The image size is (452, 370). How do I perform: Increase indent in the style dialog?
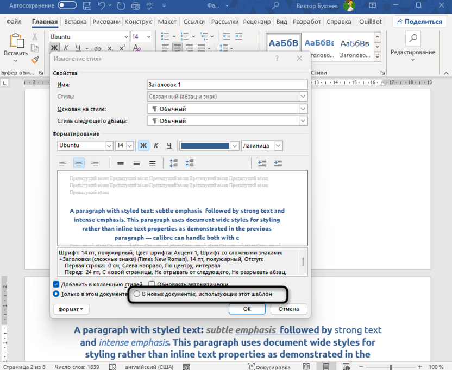tap(278, 163)
